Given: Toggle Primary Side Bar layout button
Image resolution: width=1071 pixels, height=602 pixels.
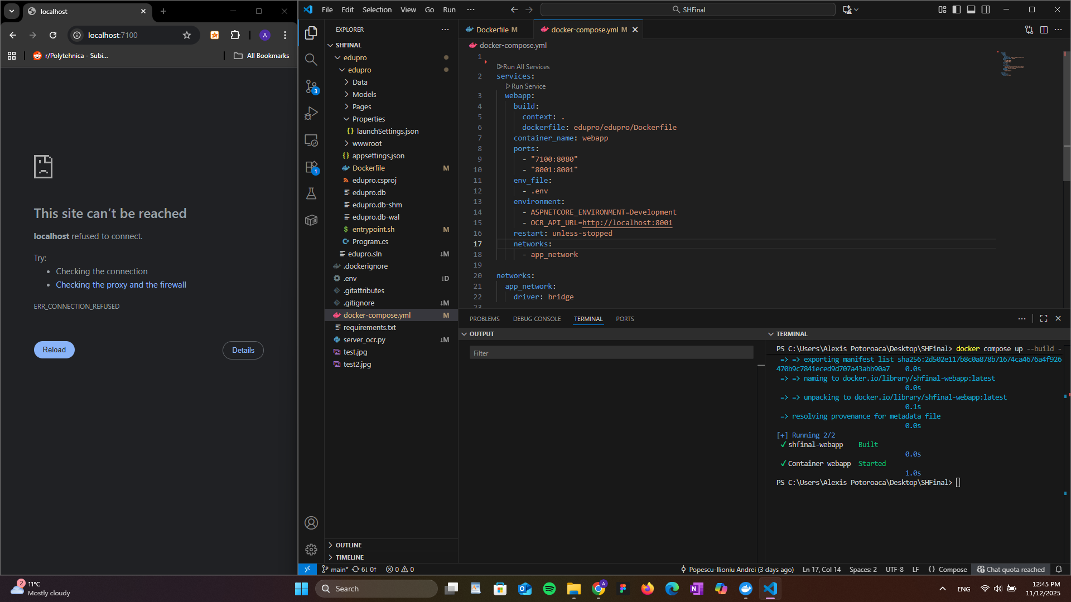Looking at the screenshot, I should 957,9.
